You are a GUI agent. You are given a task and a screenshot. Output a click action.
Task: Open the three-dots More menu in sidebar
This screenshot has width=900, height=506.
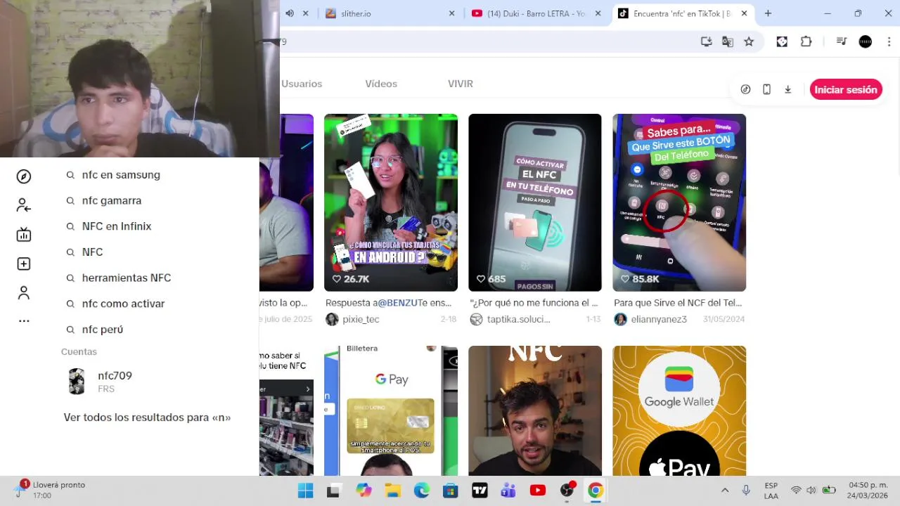[x=24, y=320]
